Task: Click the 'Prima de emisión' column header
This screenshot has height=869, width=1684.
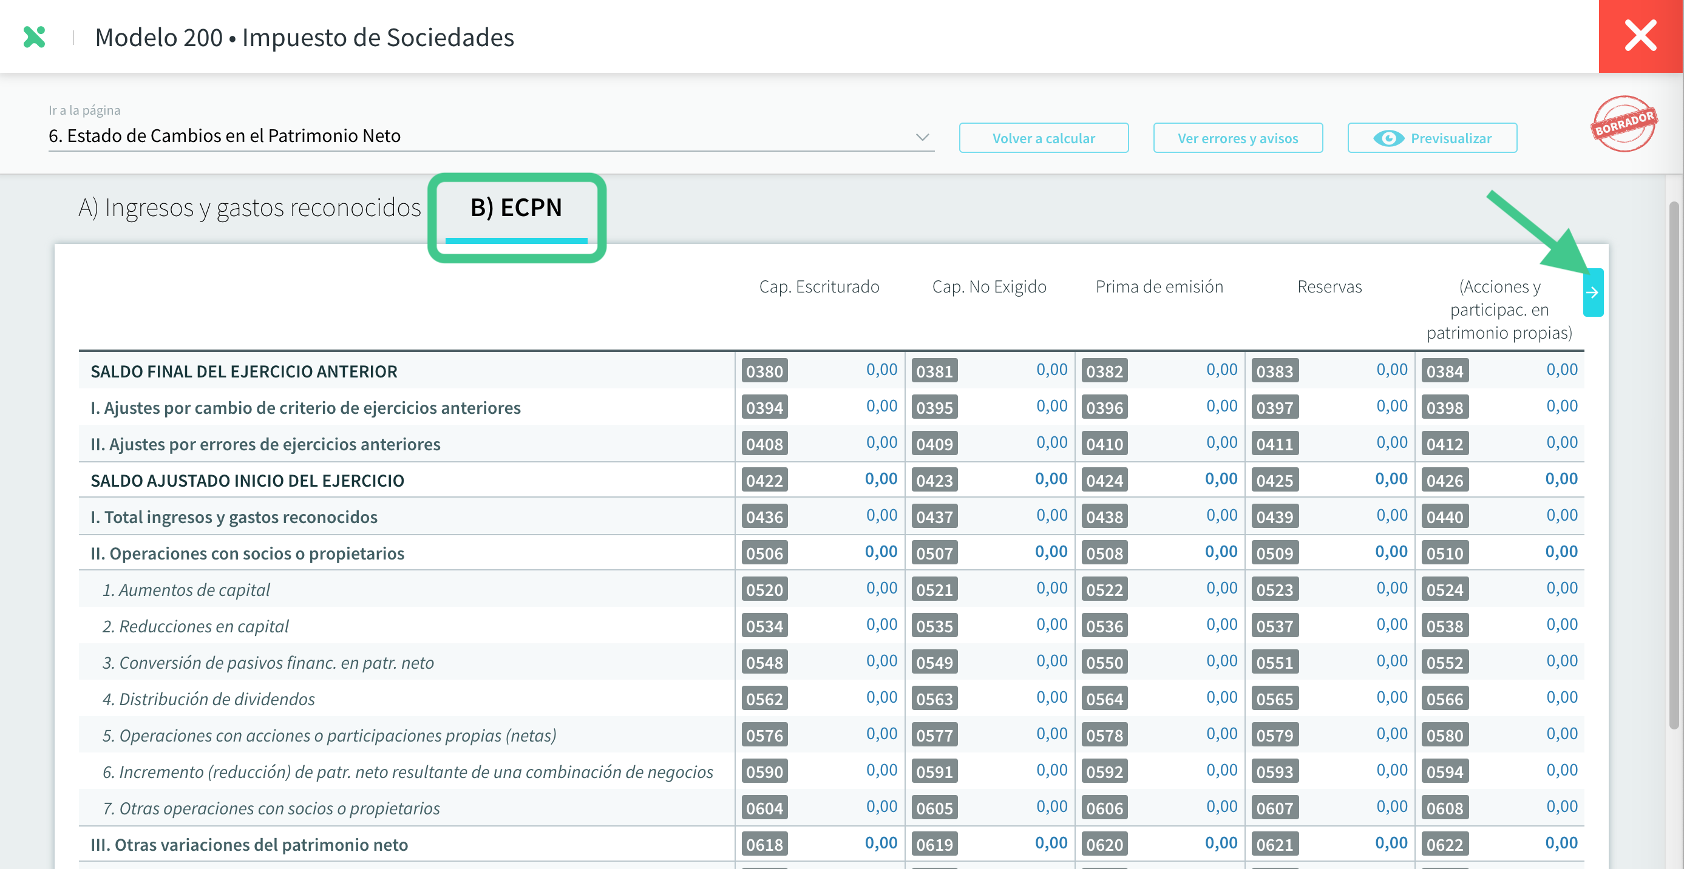Action: tap(1159, 287)
